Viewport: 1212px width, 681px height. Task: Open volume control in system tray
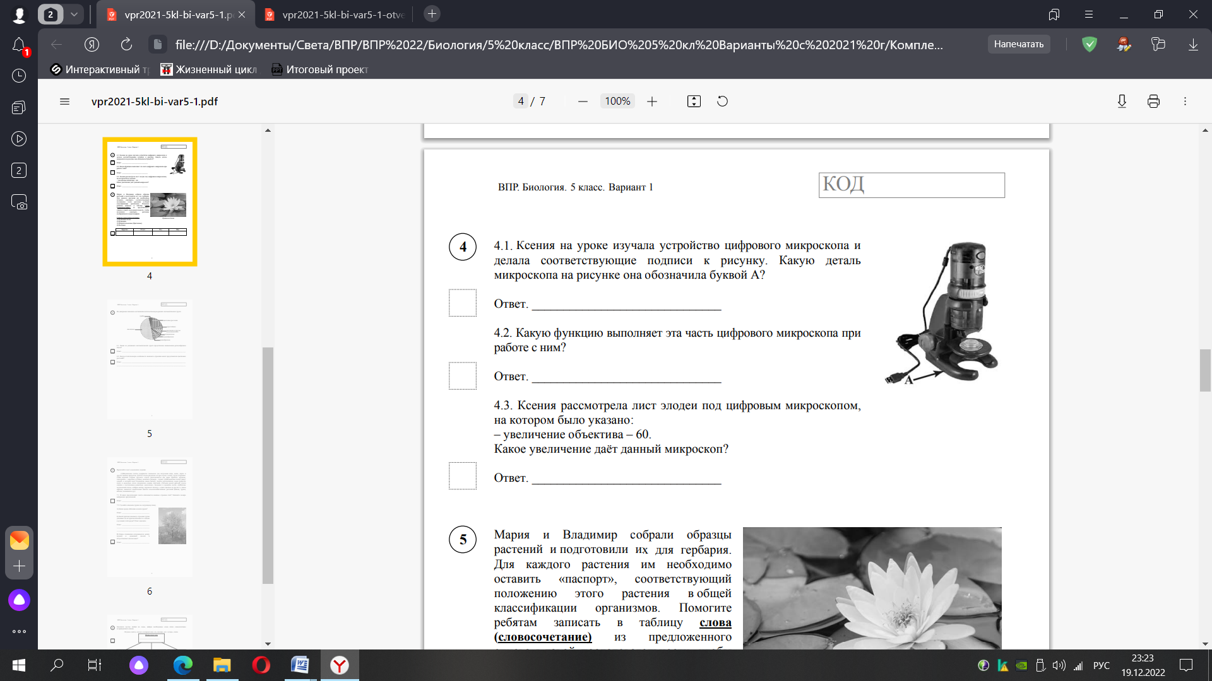pos(1059,665)
